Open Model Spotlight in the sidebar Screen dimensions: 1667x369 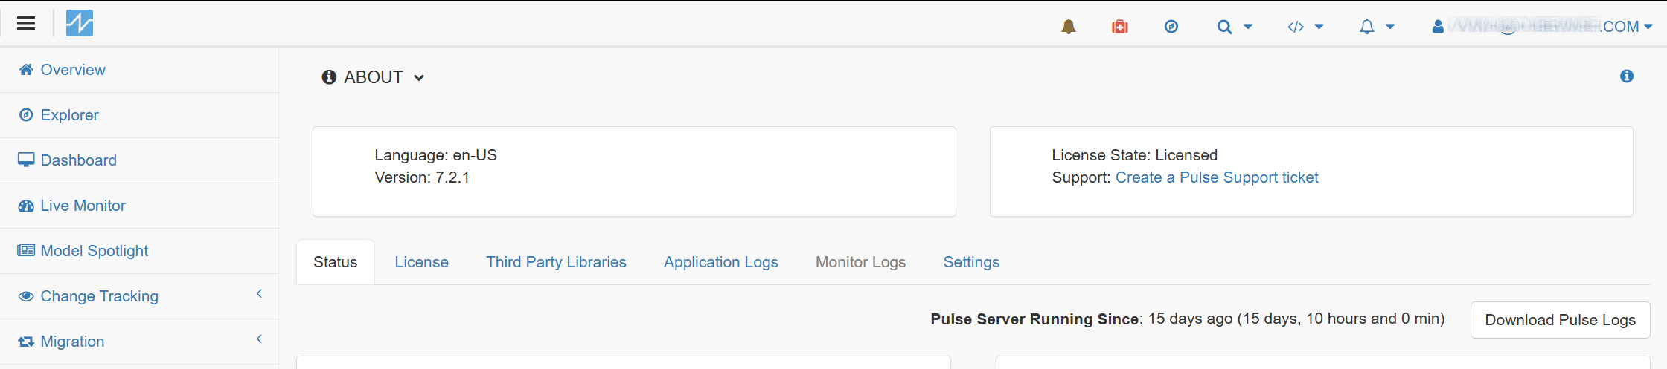click(x=94, y=251)
